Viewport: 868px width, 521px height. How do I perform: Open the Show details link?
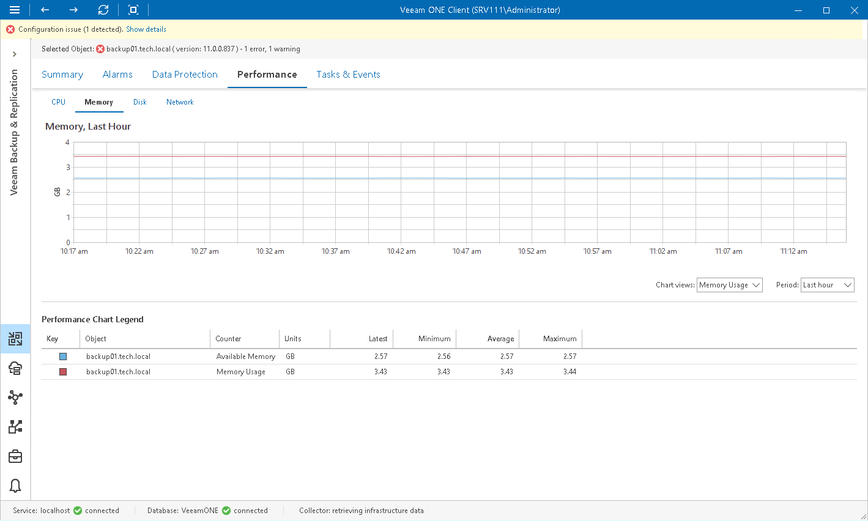(146, 29)
